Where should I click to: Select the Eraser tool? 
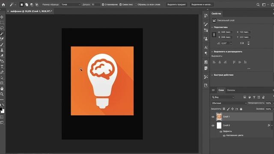pos(2,56)
